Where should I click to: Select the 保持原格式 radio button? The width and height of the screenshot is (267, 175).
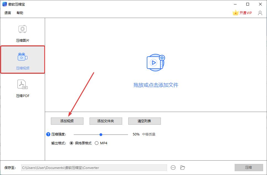click(71, 143)
